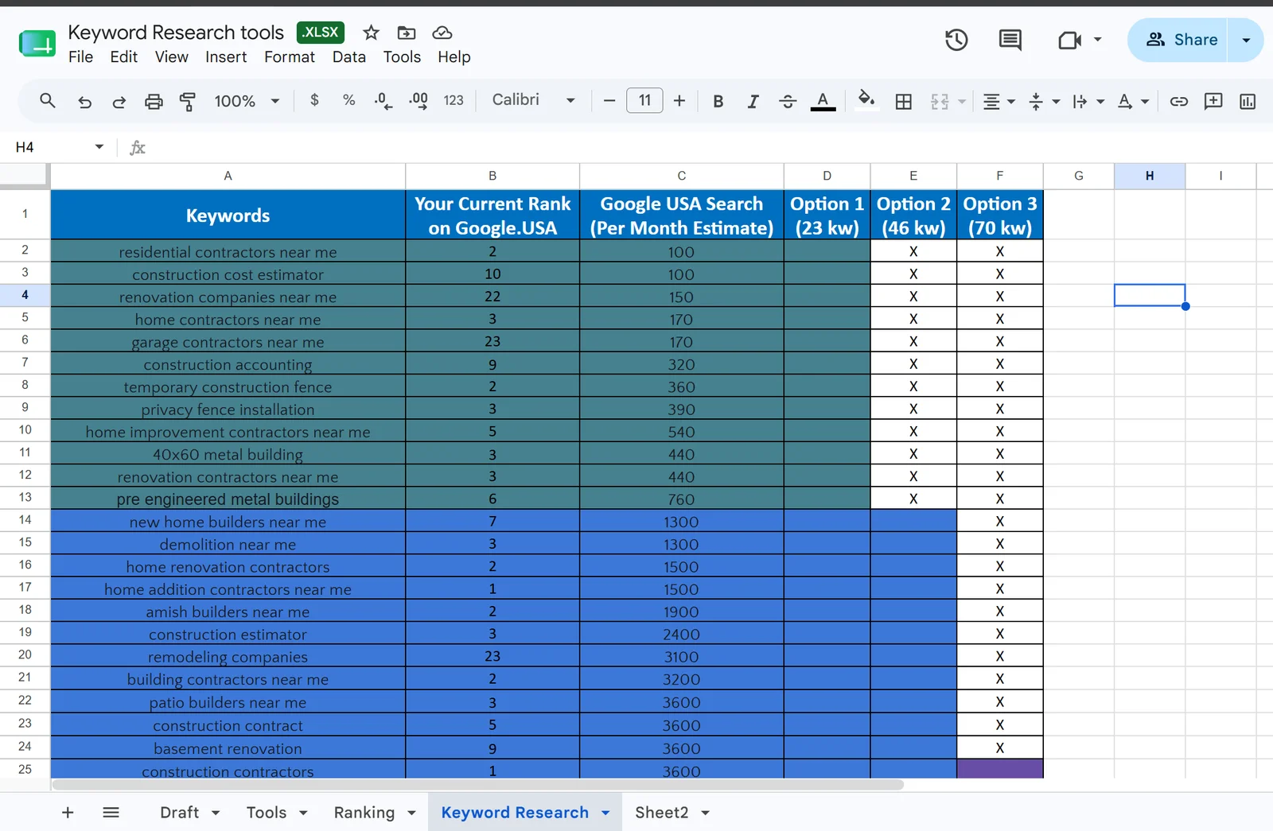The height and width of the screenshot is (831, 1273).
Task: Open the Format menu
Action: (290, 57)
